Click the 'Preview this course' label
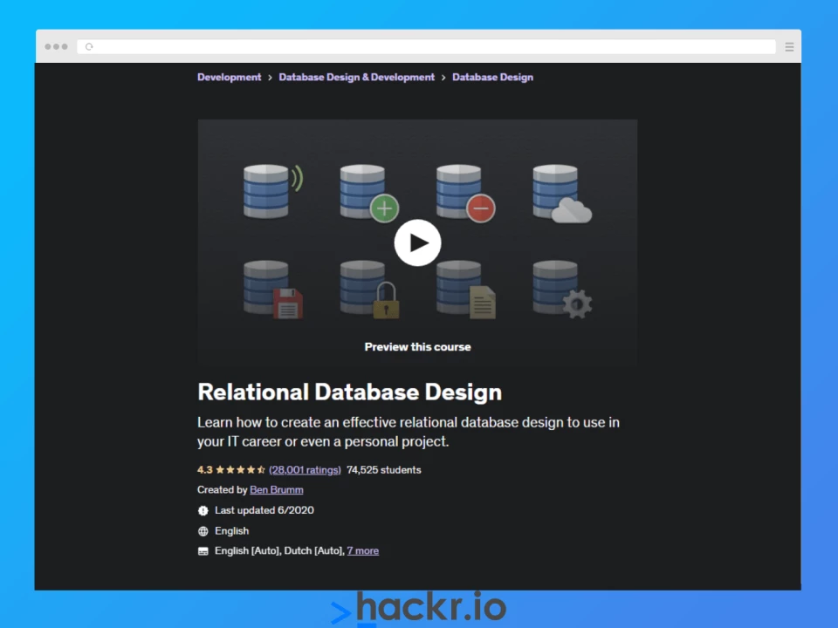The width and height of the screenshot is (838, 628). 417,347
